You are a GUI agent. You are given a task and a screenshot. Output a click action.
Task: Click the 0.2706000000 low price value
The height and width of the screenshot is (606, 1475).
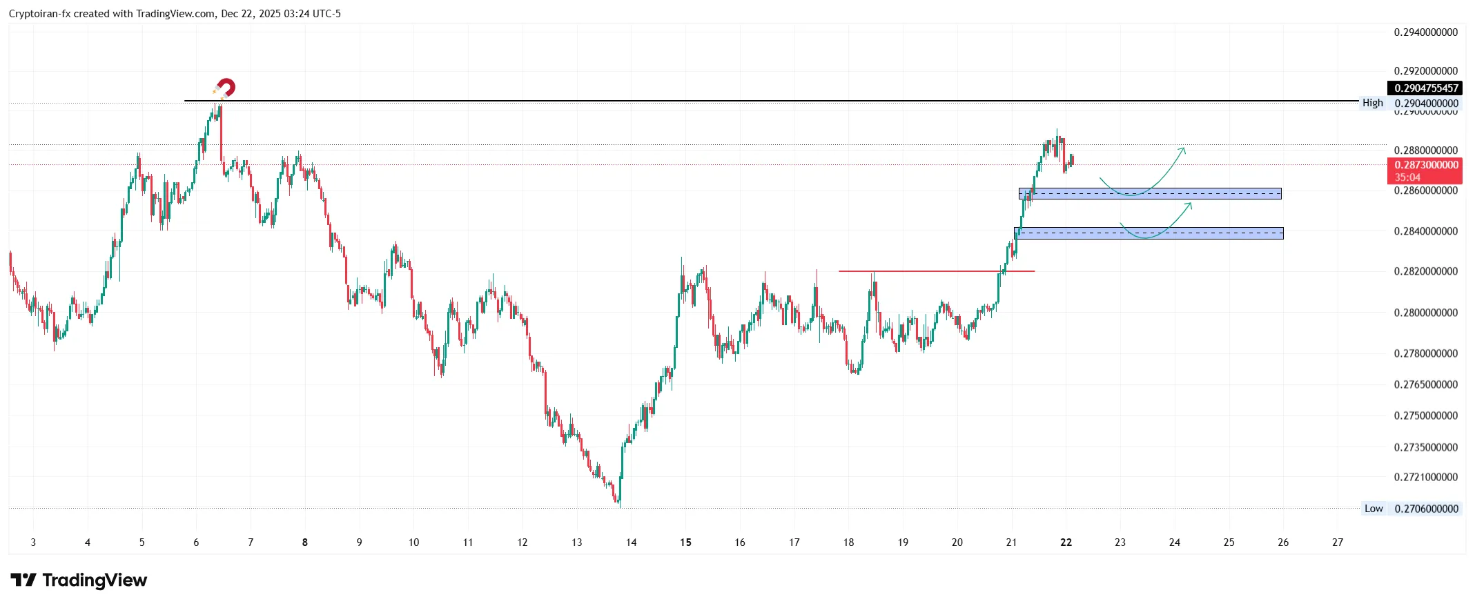(x=1426, y=509)
